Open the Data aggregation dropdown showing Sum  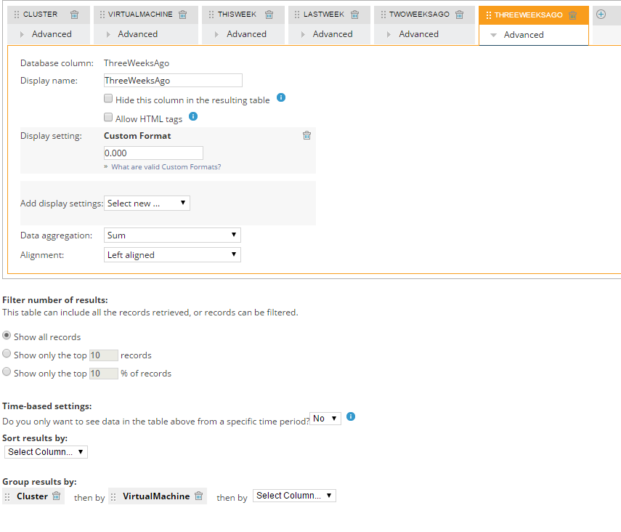pos(171,235)
